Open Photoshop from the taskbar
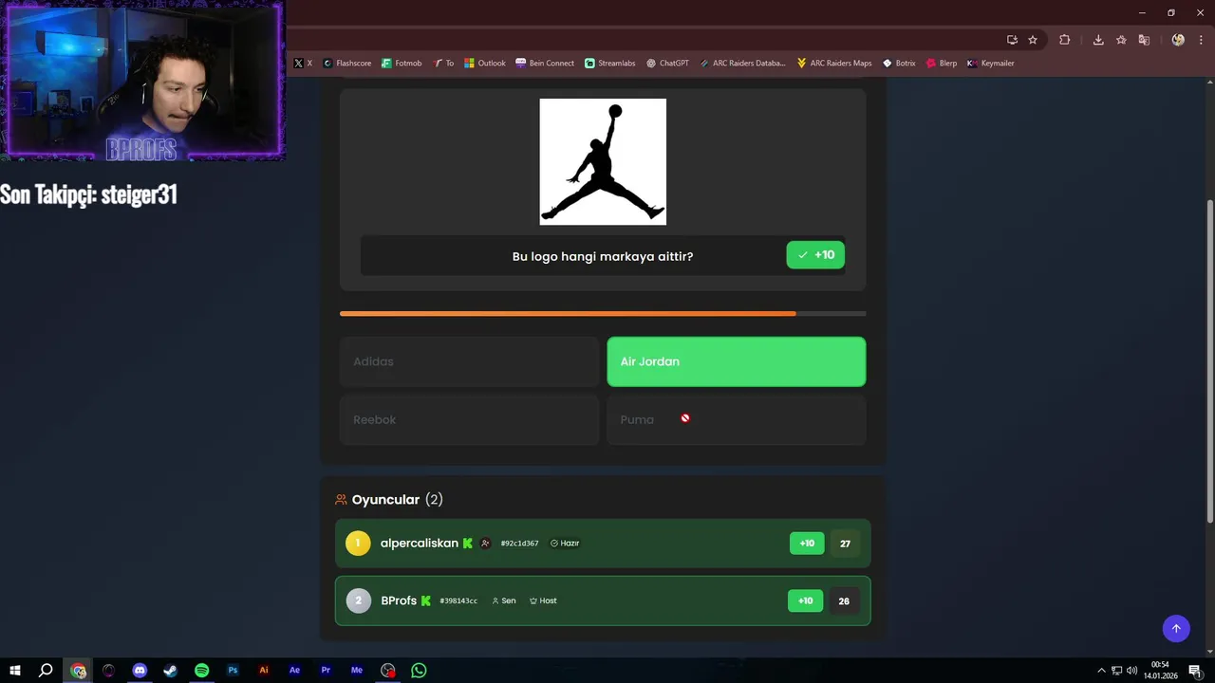The image size is (1215, 683). (233, 670)
